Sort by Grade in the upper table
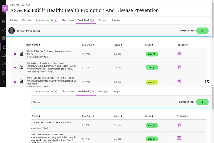Screen dimensions: 214x143 click(149, 45)
